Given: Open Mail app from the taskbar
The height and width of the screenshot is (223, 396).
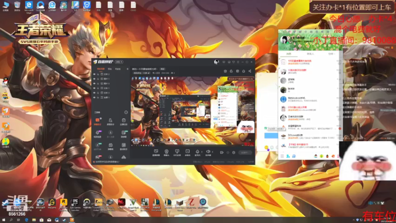Looking at the screenshot, I should pyautogui.click(x=49, y=220).
